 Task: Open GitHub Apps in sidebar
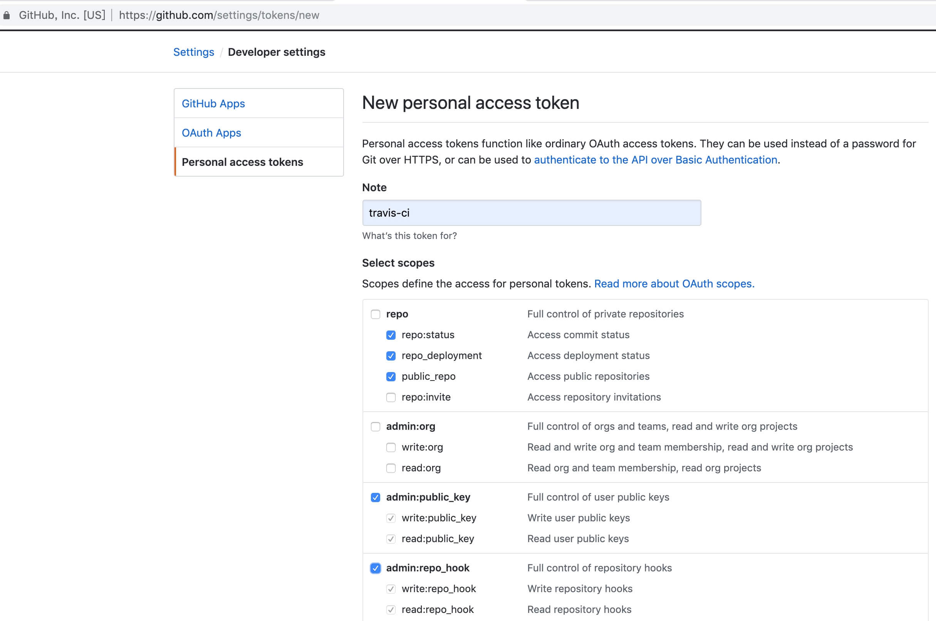[213, 104]
